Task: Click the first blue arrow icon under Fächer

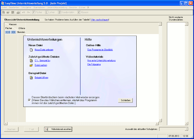Action: click(x=7, y=32)
